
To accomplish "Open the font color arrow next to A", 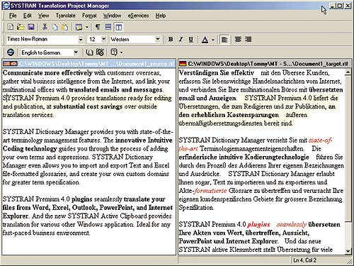I will [x=213, y=40].
